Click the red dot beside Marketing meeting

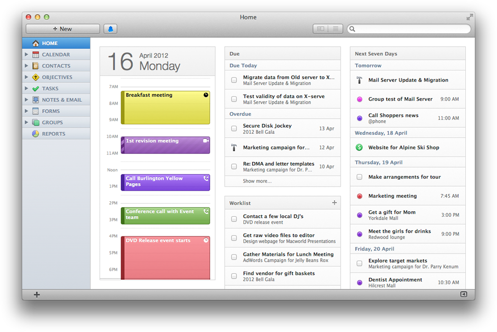360,196
